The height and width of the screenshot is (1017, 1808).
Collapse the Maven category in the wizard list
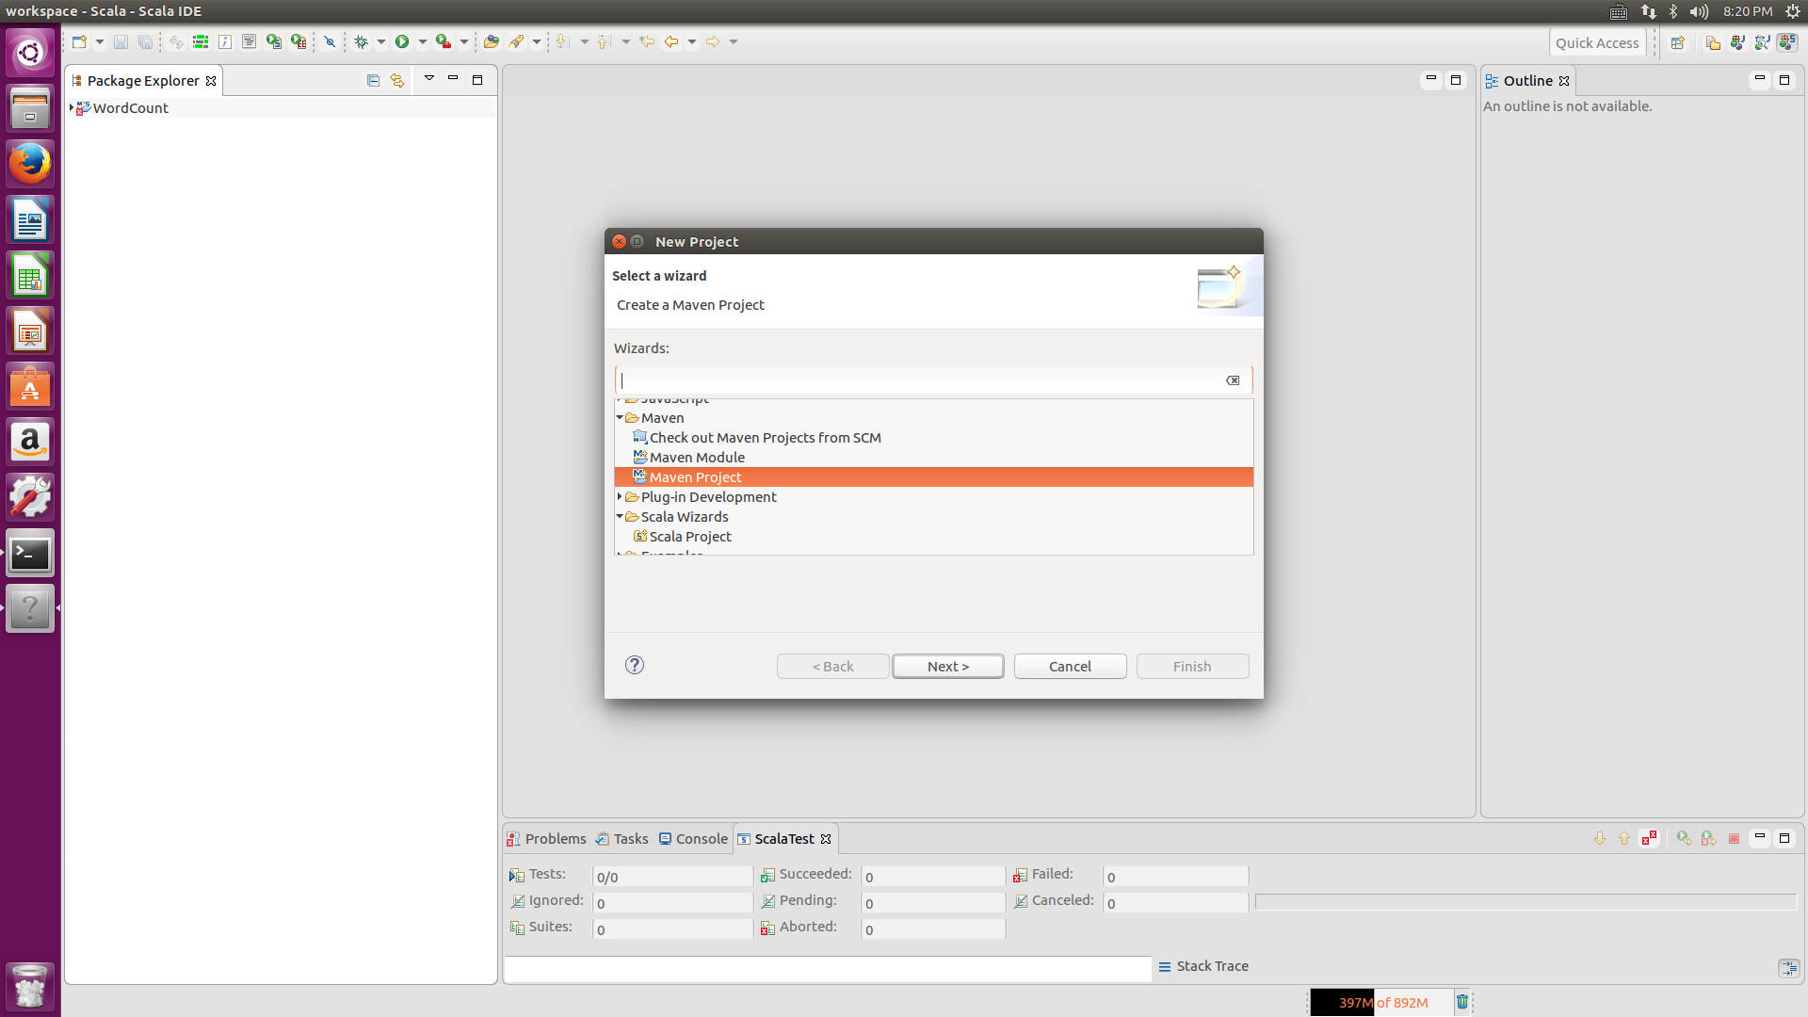620,417
